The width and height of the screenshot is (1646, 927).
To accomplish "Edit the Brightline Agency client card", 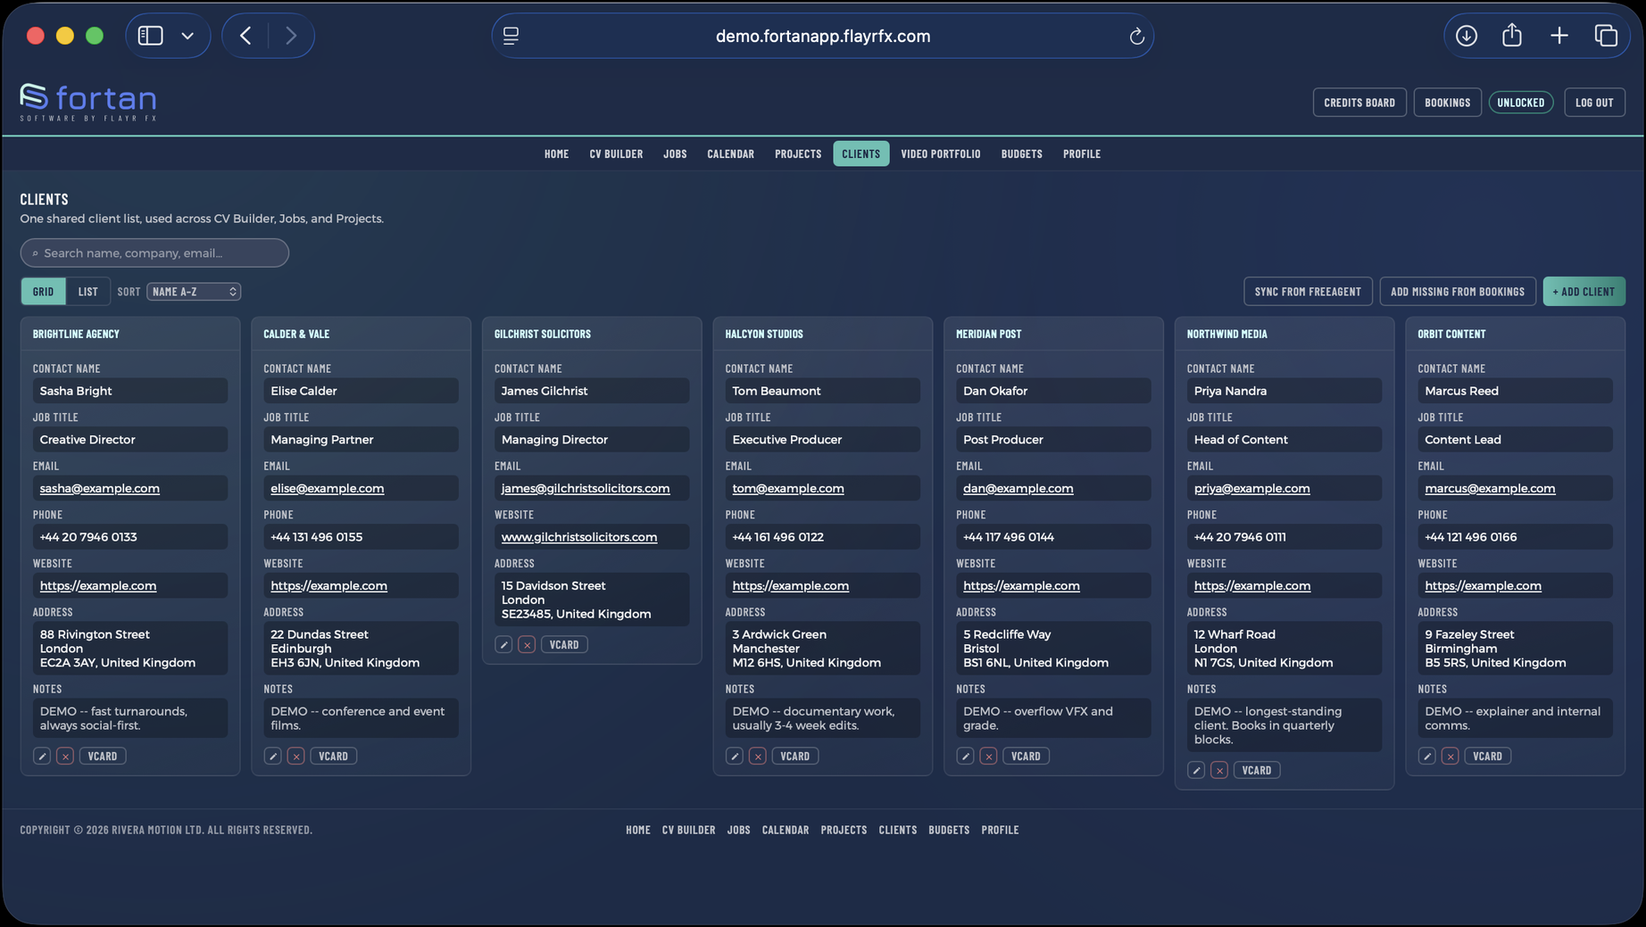I will (42, 756).
